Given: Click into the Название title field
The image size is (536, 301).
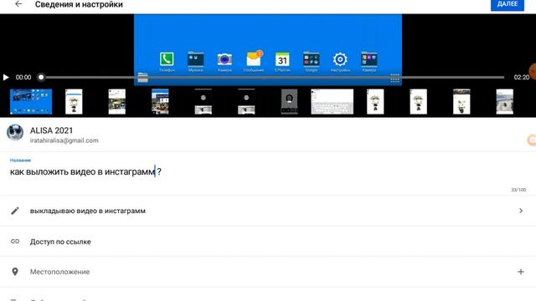Looking at the screenshot, I should tap(268, 171).
